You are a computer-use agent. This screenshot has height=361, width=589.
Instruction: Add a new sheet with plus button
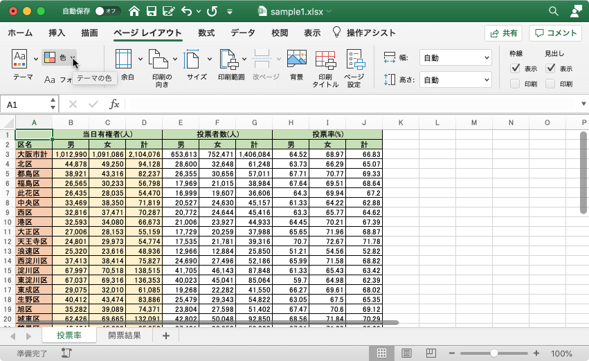[x=165, y=335]
